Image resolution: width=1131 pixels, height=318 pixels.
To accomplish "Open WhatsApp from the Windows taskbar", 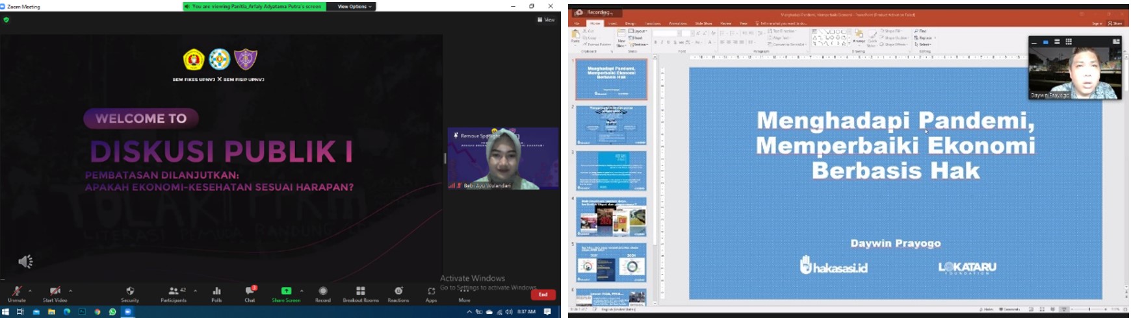I will coord(112,312).
